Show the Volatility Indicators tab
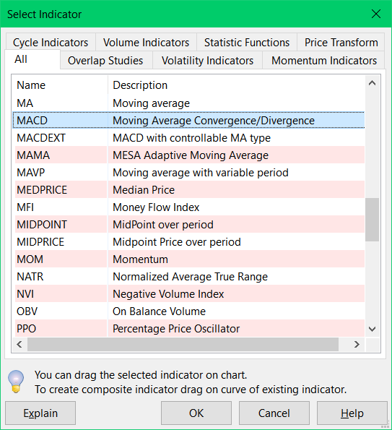Screen dimensions: 392x430 point(207,60)
